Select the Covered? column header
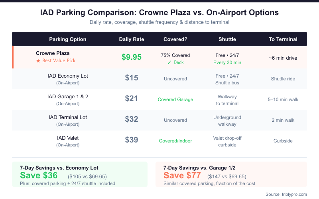 pos(175,39)
